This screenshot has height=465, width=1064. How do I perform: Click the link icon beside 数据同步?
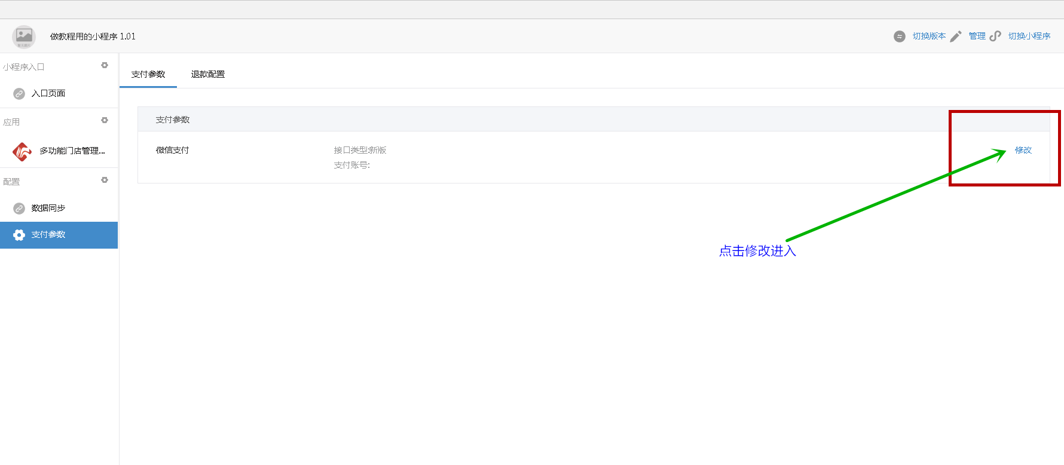(19, 209)
